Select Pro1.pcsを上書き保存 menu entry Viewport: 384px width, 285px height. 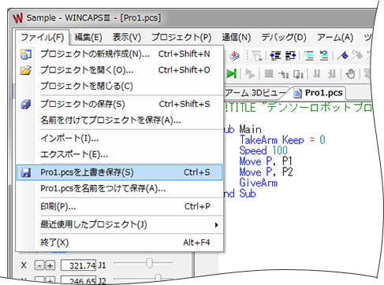[x=119, y=172]
